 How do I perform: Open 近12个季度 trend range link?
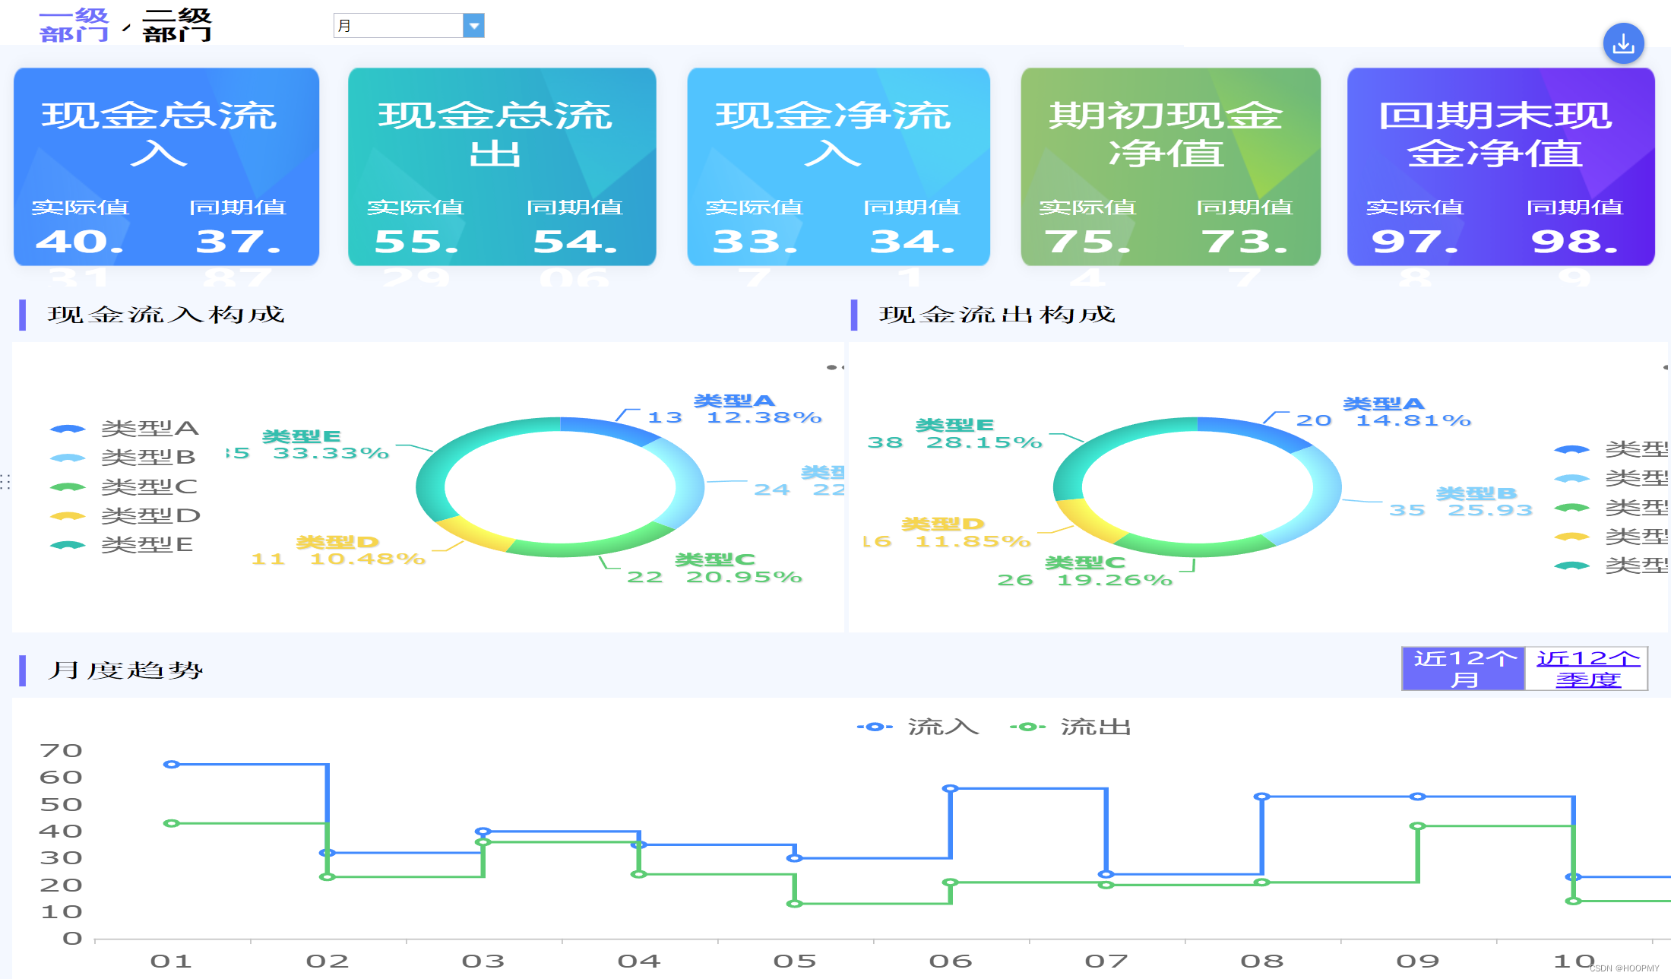(x=1587, y=668)
